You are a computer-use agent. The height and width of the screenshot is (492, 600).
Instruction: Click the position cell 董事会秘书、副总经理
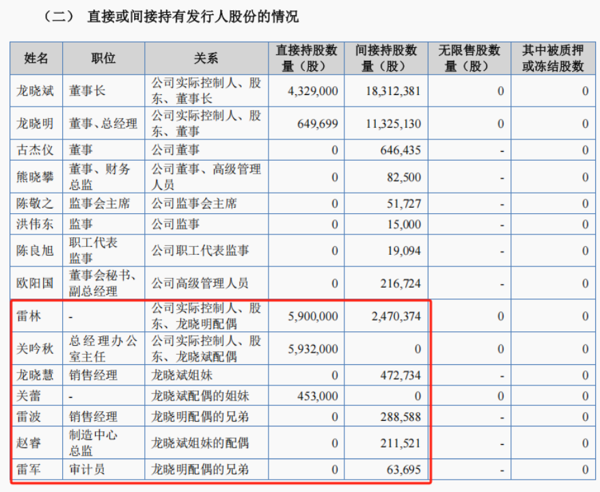click(x=103, y=283)
